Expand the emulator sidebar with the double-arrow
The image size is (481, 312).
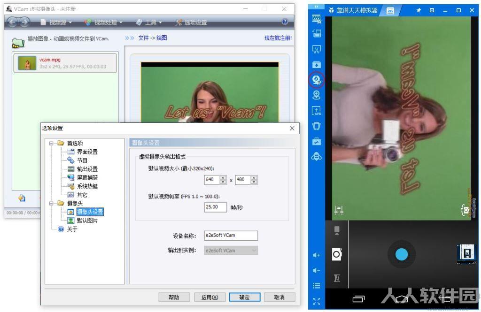pos(316,7)
